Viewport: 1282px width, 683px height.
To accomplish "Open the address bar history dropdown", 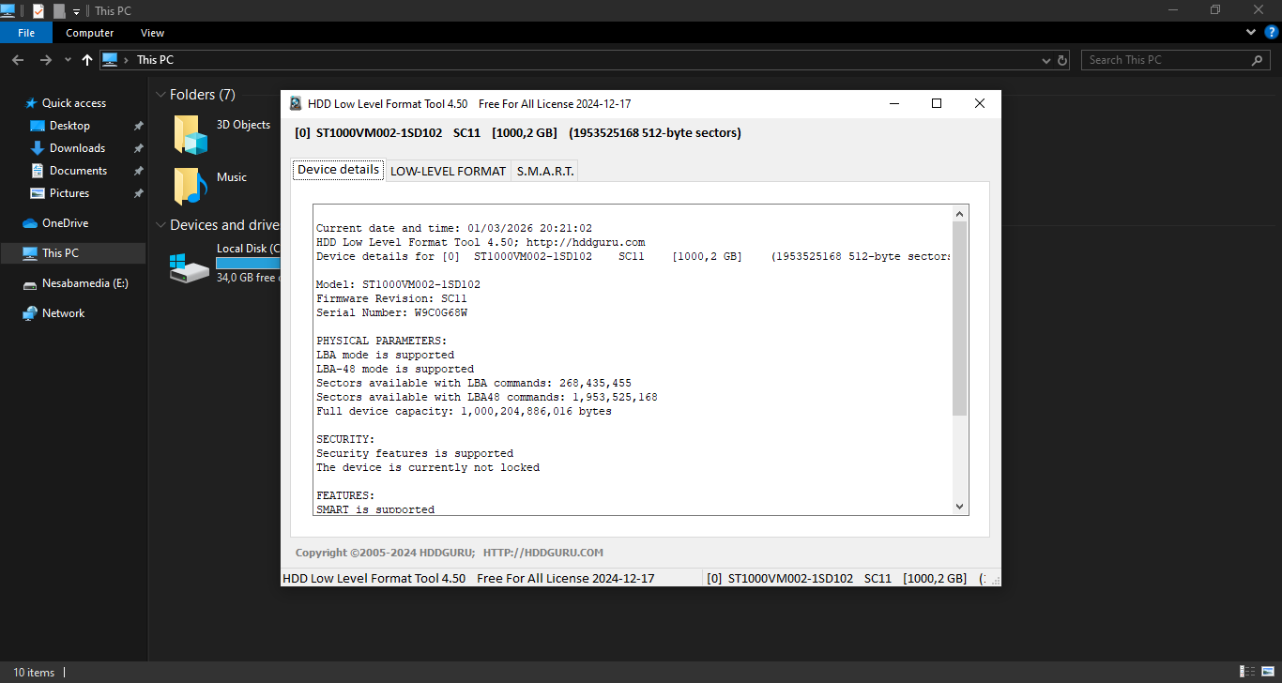I will 1046,60.
